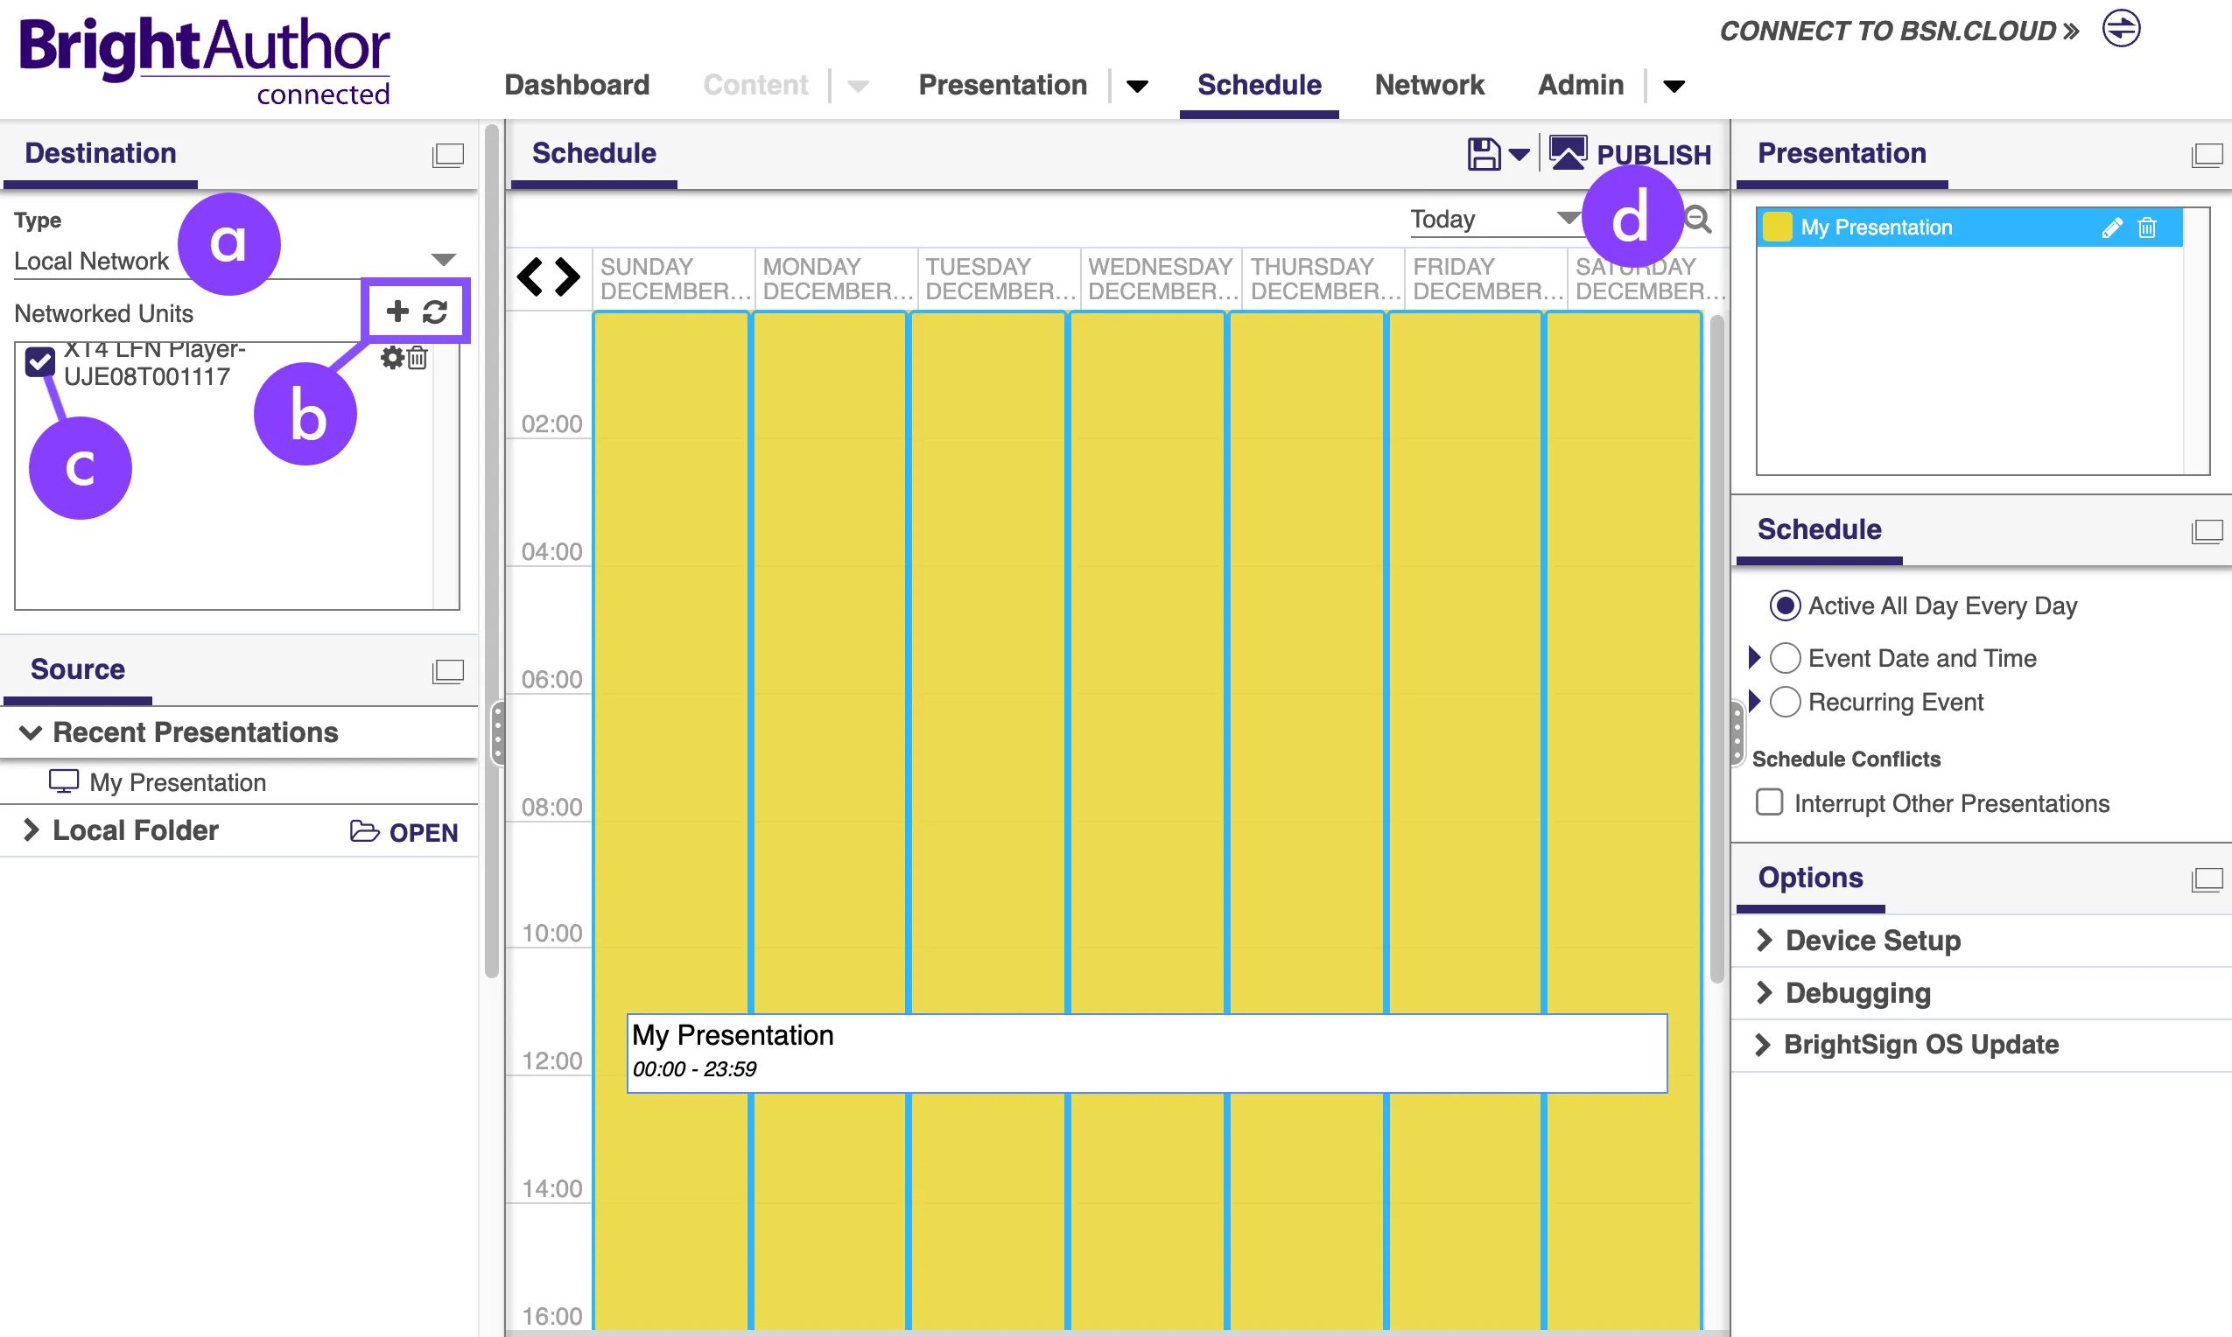Open the Presentation menu dropdown arrow
Screen dimensions: 2232x1337
[x=1137, y=87]
